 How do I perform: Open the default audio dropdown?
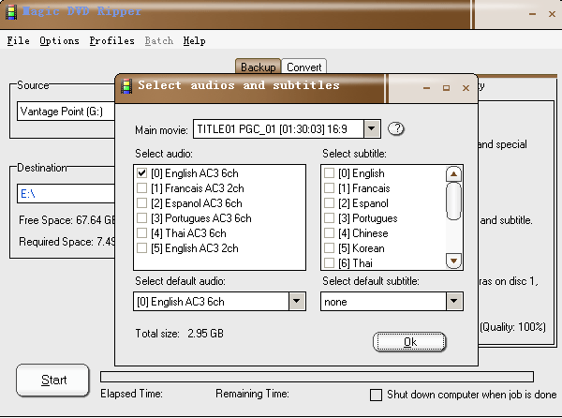pyautogui.click(x=297, y=302)
